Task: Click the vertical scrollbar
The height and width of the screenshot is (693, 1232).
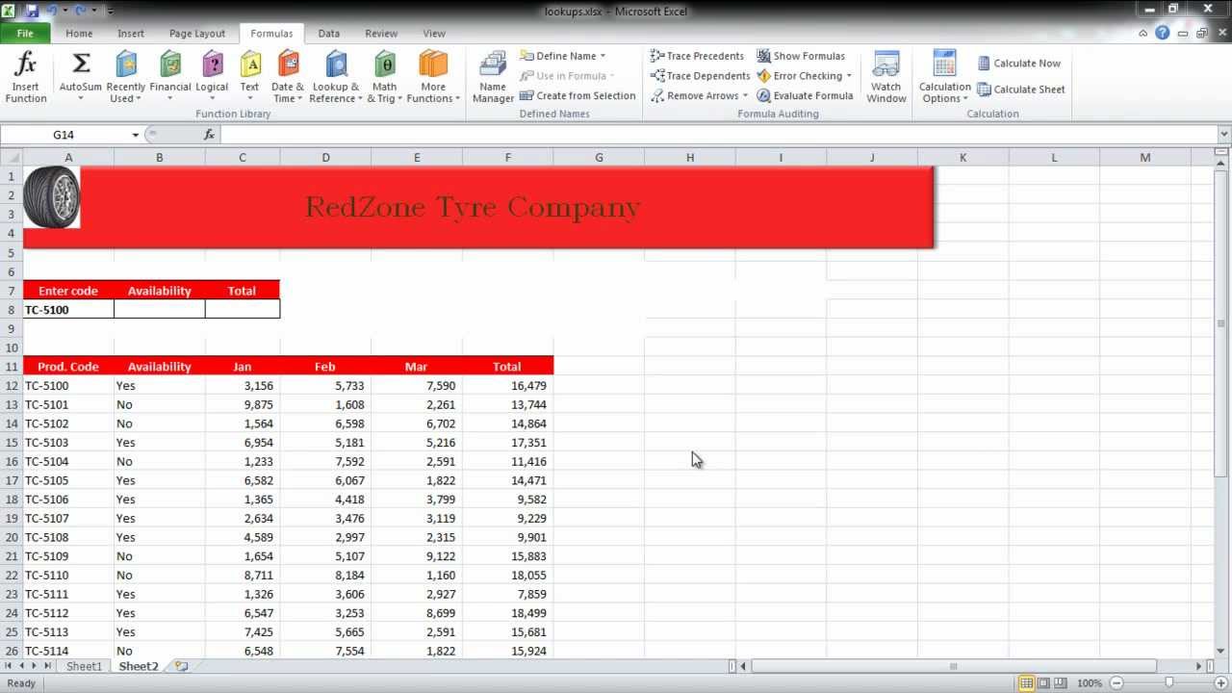Action: (x=1222, y=324)
